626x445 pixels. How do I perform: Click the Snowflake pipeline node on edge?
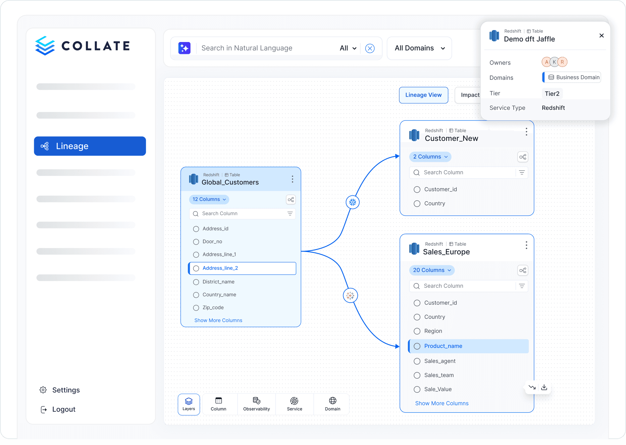pos(352,202)
